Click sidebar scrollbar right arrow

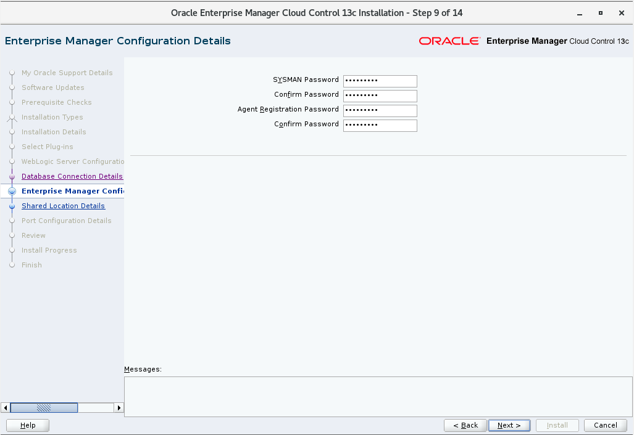(119, 407)
